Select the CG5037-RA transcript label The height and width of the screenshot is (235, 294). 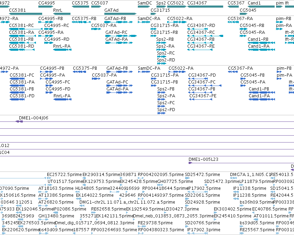[104, 26]
